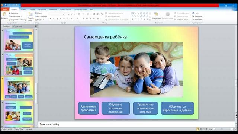Image resolution: width=238 pixels, height=134 pixels.
Task: Toggle Underline formatting
Action: tap(57, 19)
